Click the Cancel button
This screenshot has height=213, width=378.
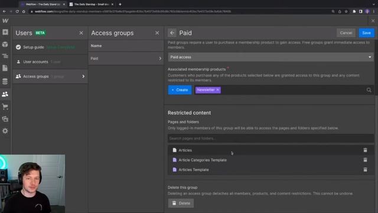pos(346,33)
